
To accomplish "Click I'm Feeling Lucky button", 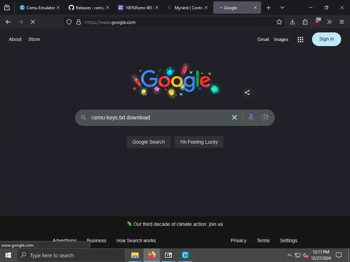I will [x=199, y=142].
